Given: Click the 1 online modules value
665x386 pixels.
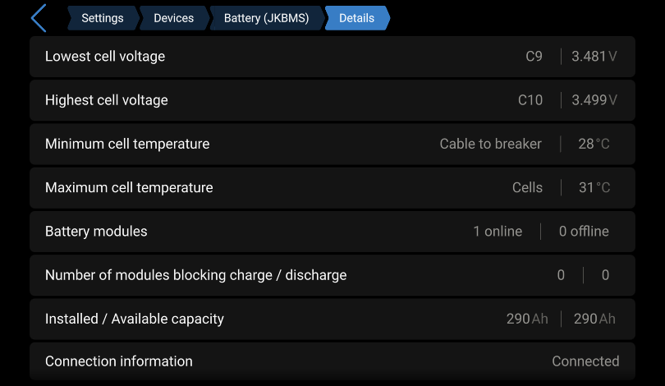Looking at the screenshot, I should pyautogui.click(x=498, y=231).
